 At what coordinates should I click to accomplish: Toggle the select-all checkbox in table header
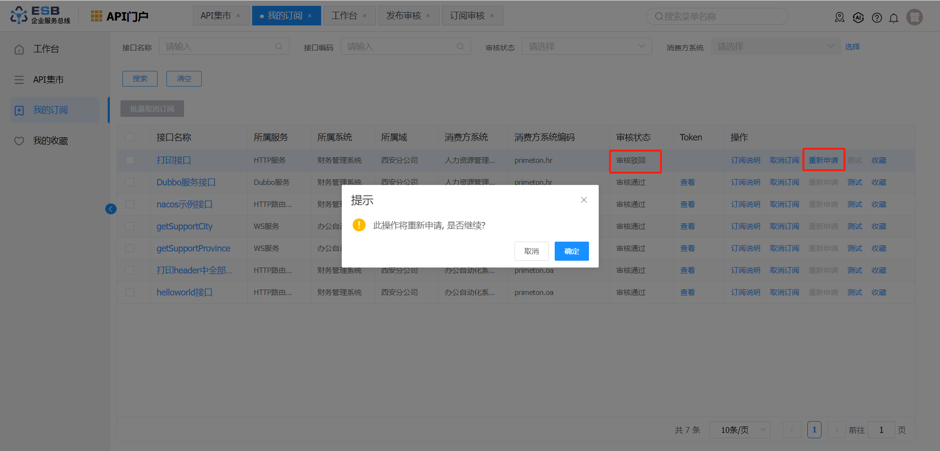coord(130,137)
